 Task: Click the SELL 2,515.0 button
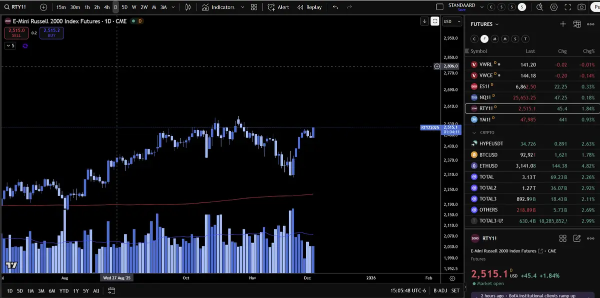tap(17, 33)
